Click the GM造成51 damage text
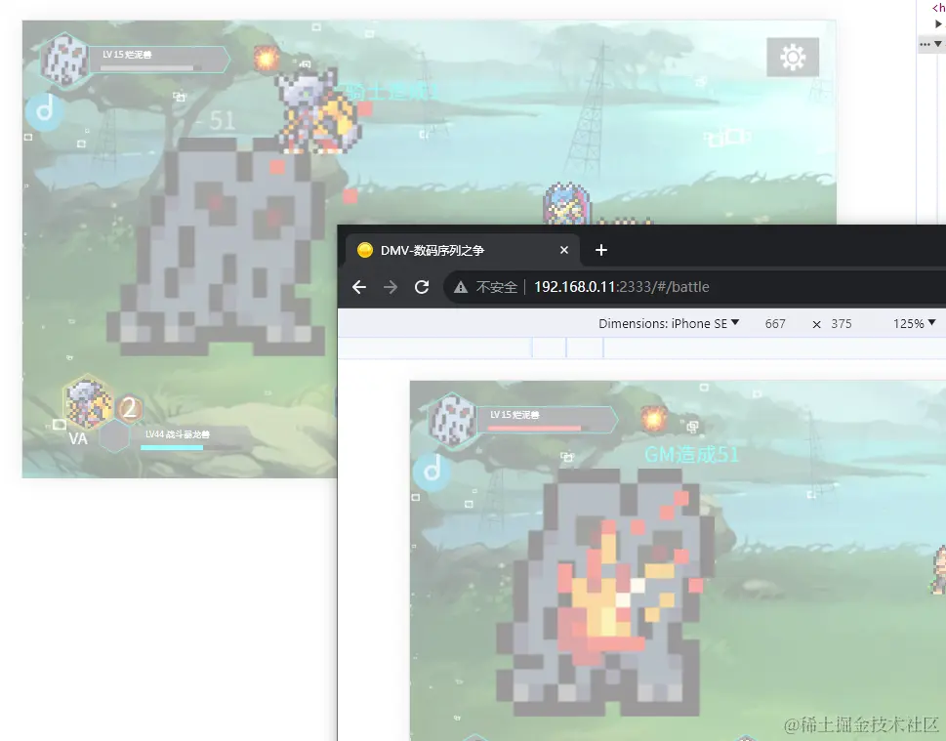Image resolution: width=946 pixels, height=741 pixels. tap(691, 454)
